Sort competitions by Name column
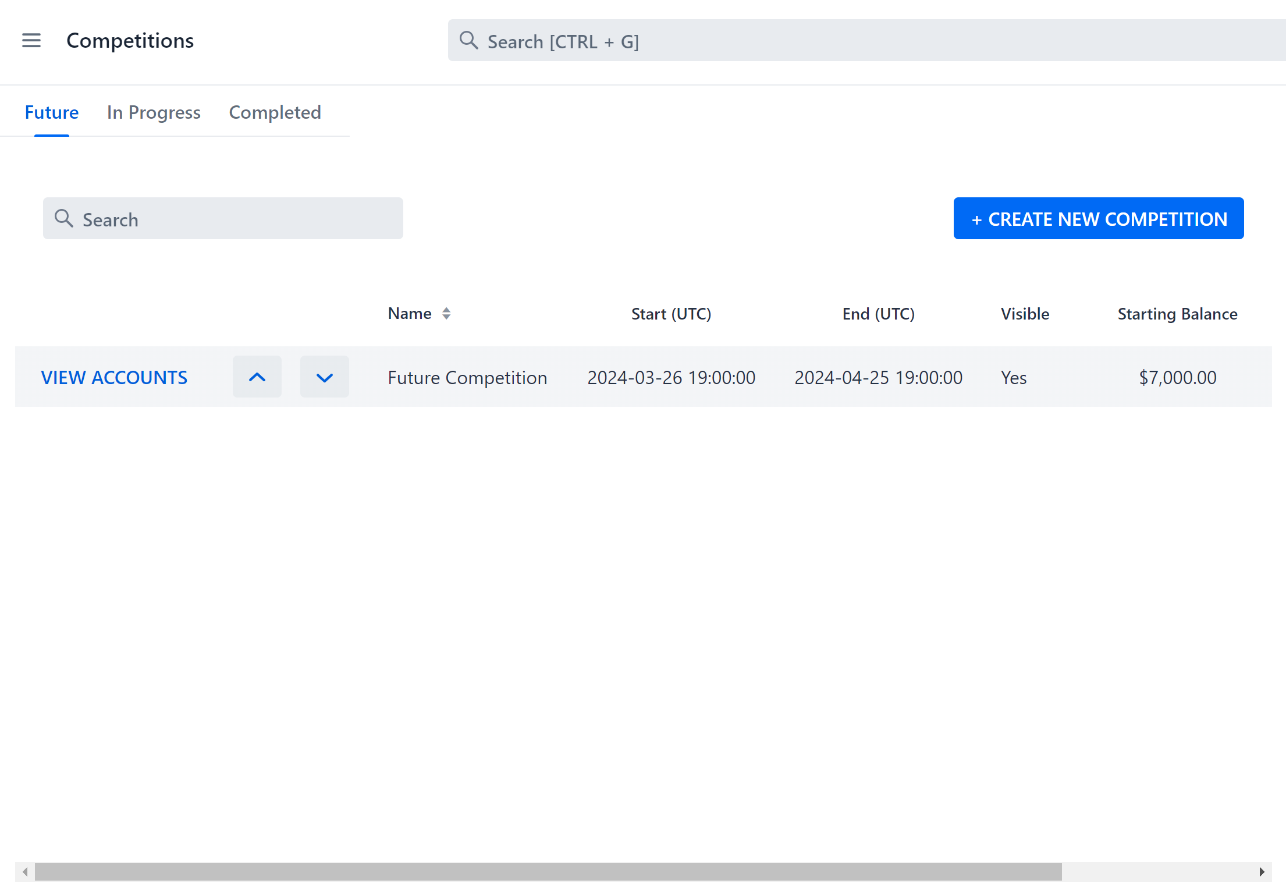Viewport: 1286px width, 894px height. (445, 314)
